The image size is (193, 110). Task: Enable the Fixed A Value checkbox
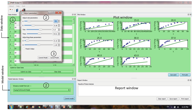click(x=24, y=49)
